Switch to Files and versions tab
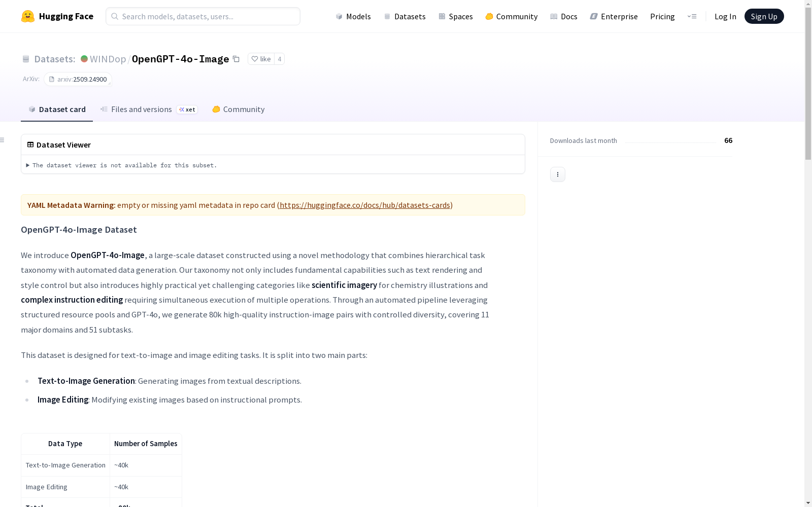Screen dimensions: 812x507 (x=149, y=110)
